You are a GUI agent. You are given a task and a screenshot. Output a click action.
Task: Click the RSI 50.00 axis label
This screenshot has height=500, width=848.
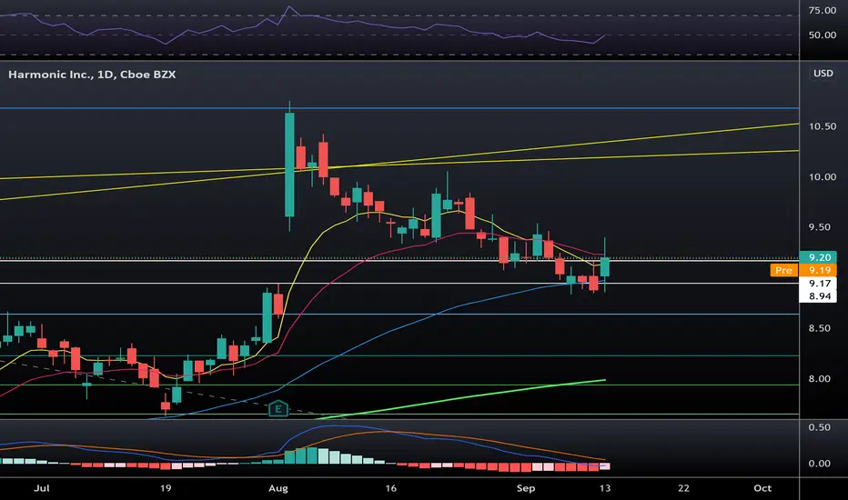tap(822, 35)
